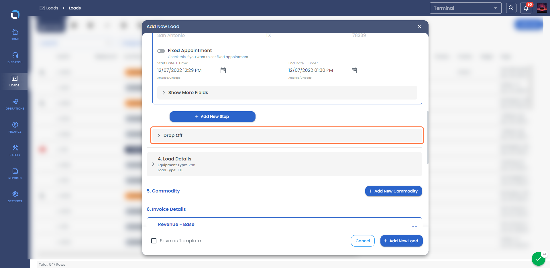The height and width of the screenshot is (268, 550).
Task: Open Operations section
Action: click(x=15, y=104)
